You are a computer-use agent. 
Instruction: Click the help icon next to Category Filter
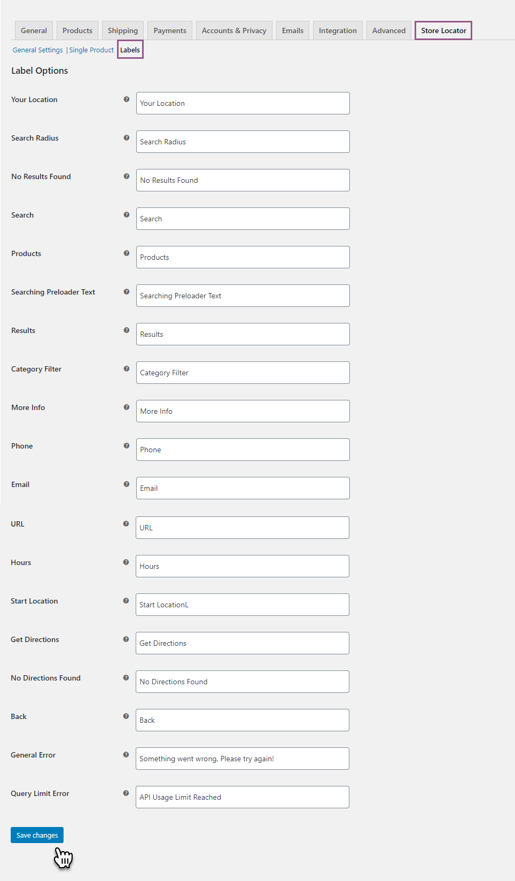coord(126,368)
